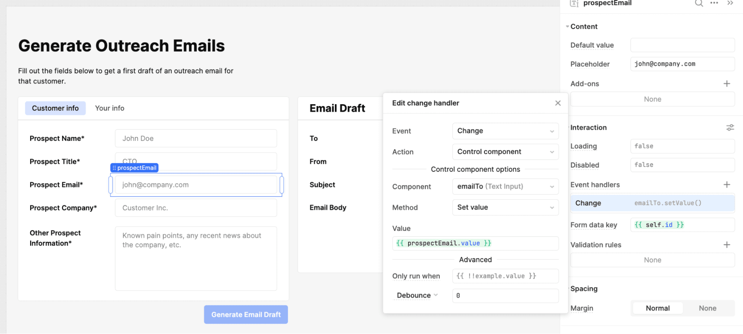743x334 pixels.
Task: Collapse the Content section
Action: [x=568, y=26]
